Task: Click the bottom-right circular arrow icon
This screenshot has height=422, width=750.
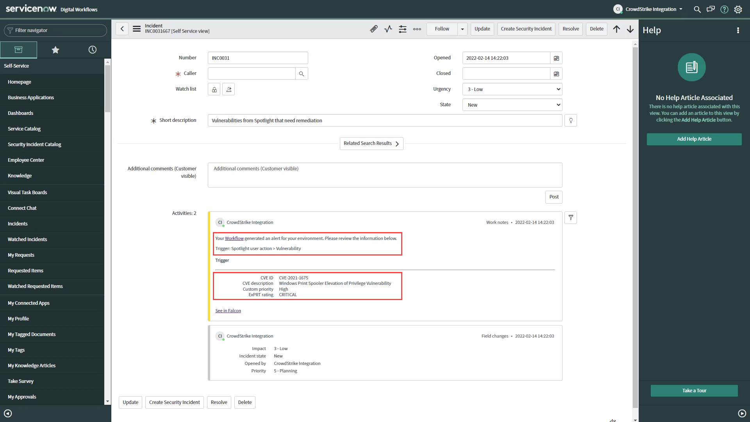Action: coord(742,413)
